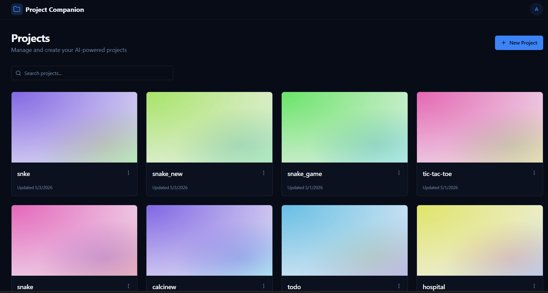The width and height of the screenshot is (548, 293).
Task: Open the todo project blue thumbnail
Action: pos(345,240)
